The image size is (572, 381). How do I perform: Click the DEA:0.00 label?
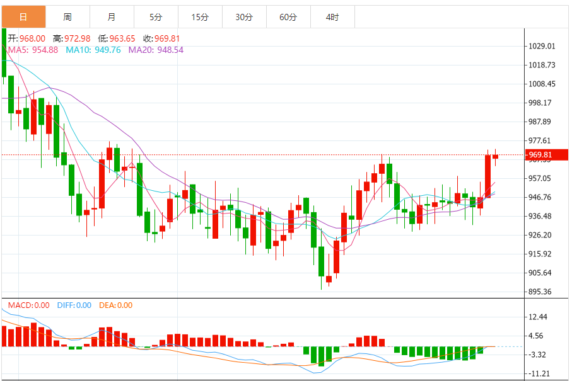click(115, 305)
